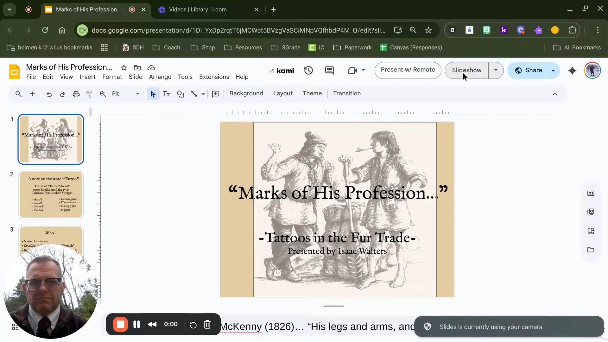Expand the Fit zoom level dropdown
Viewport: 608px width, 342px height.
[137, 94]
